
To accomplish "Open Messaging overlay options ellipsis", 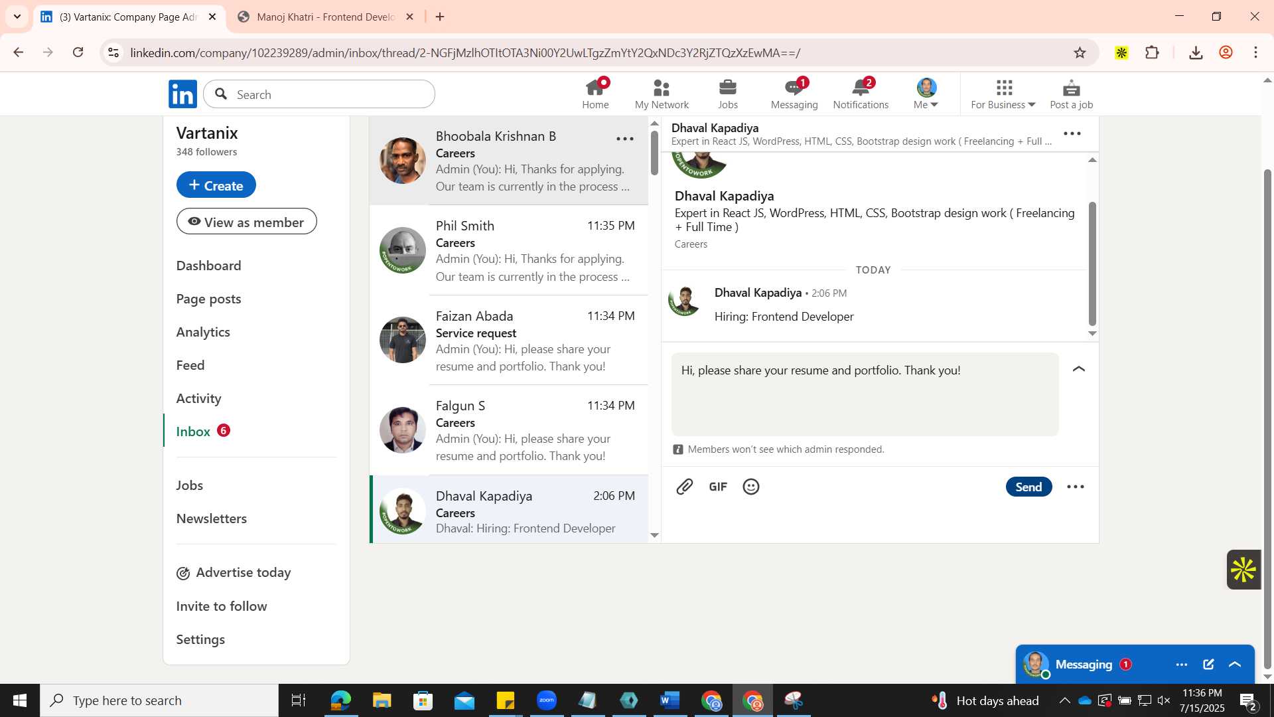I will [x=1182, y=664].
